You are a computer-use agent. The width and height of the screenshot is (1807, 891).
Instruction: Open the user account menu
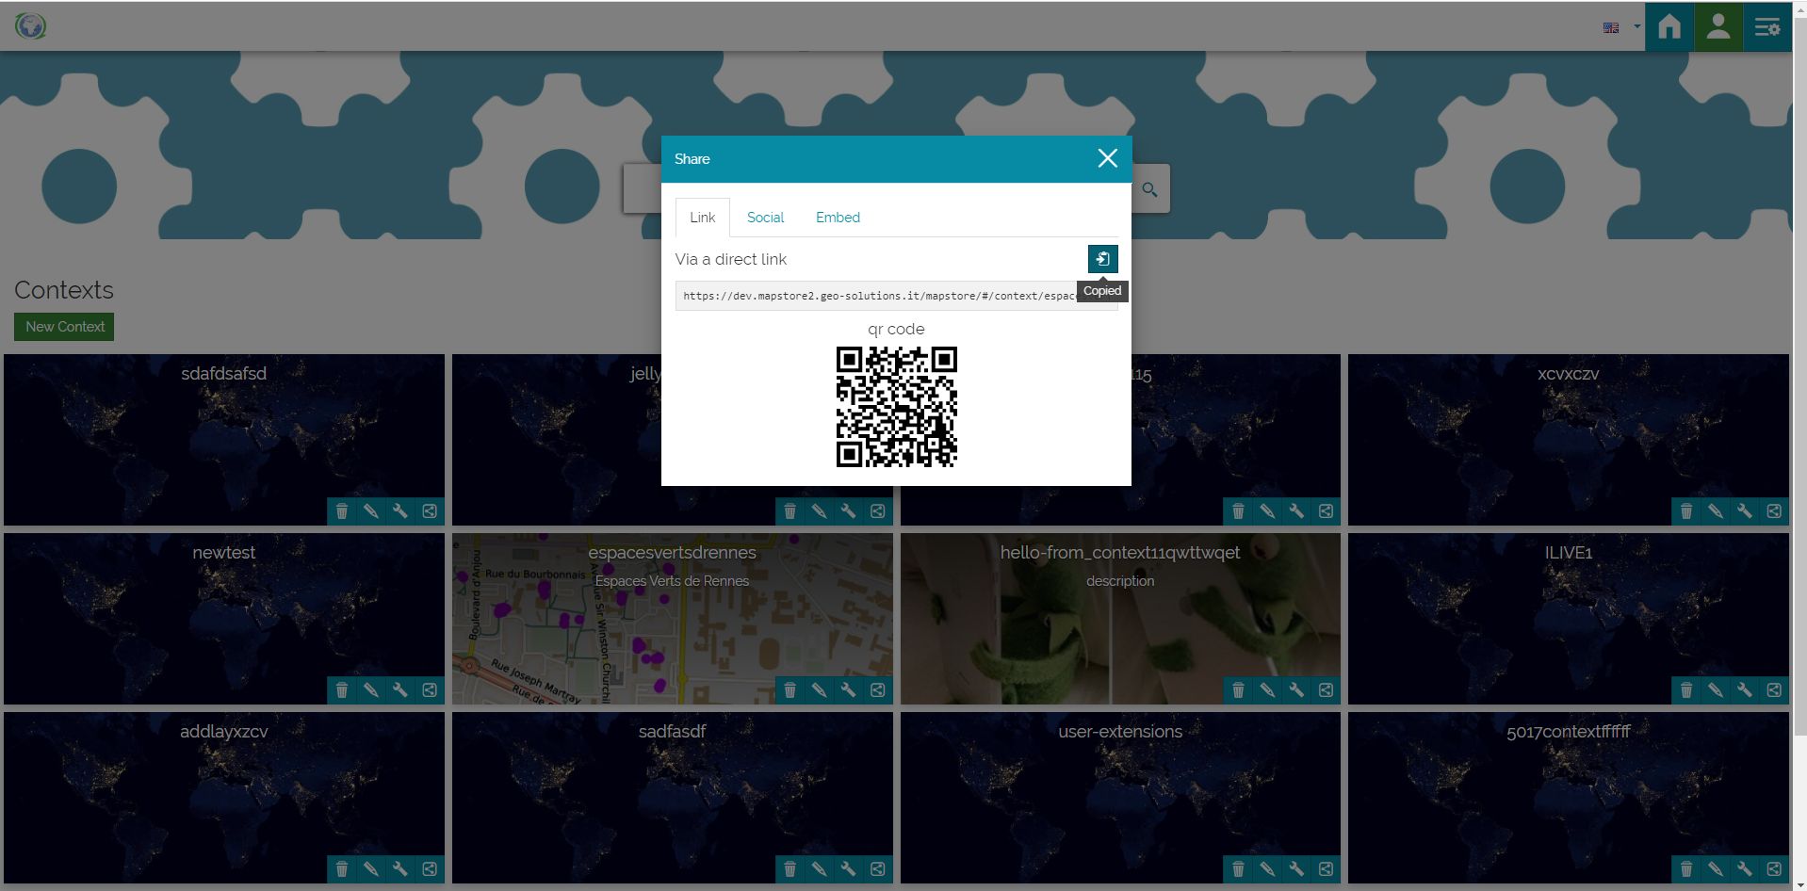pyautogui.click(x=1718, y=26)
